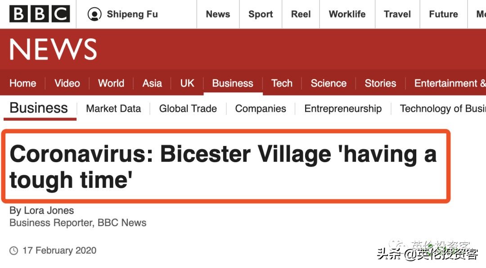The width and height of the screenshot is (486, 268).
Task: Switch to the Video tab
Action: click(x=67, y=83)
